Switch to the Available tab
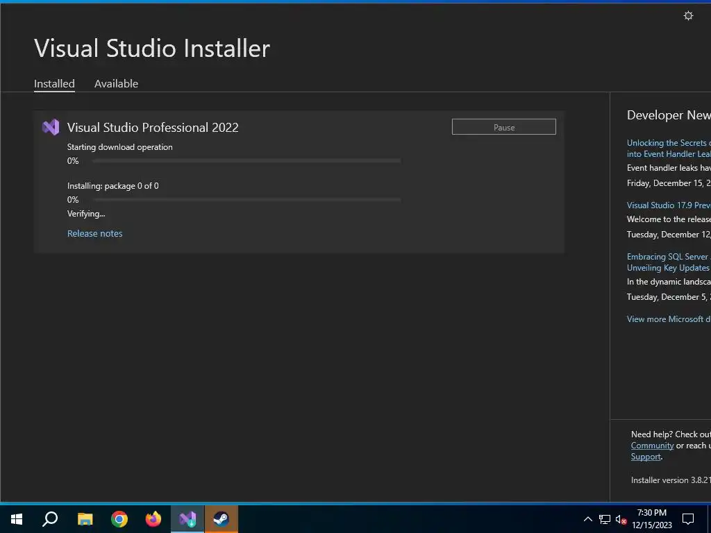The width and height of the screenshot is (711, 533). click(x=116, y=84)
